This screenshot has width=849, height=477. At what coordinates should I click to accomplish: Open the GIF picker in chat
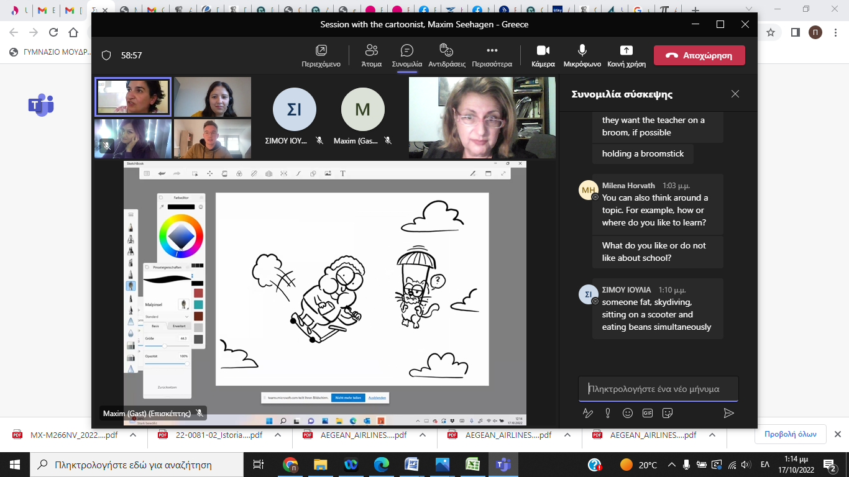(648, 413)
